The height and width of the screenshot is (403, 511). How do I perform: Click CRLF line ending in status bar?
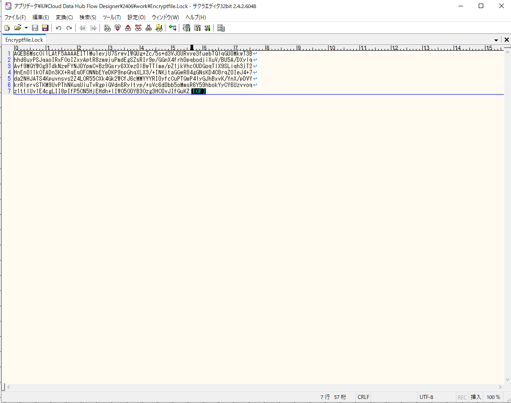(363, 397)
